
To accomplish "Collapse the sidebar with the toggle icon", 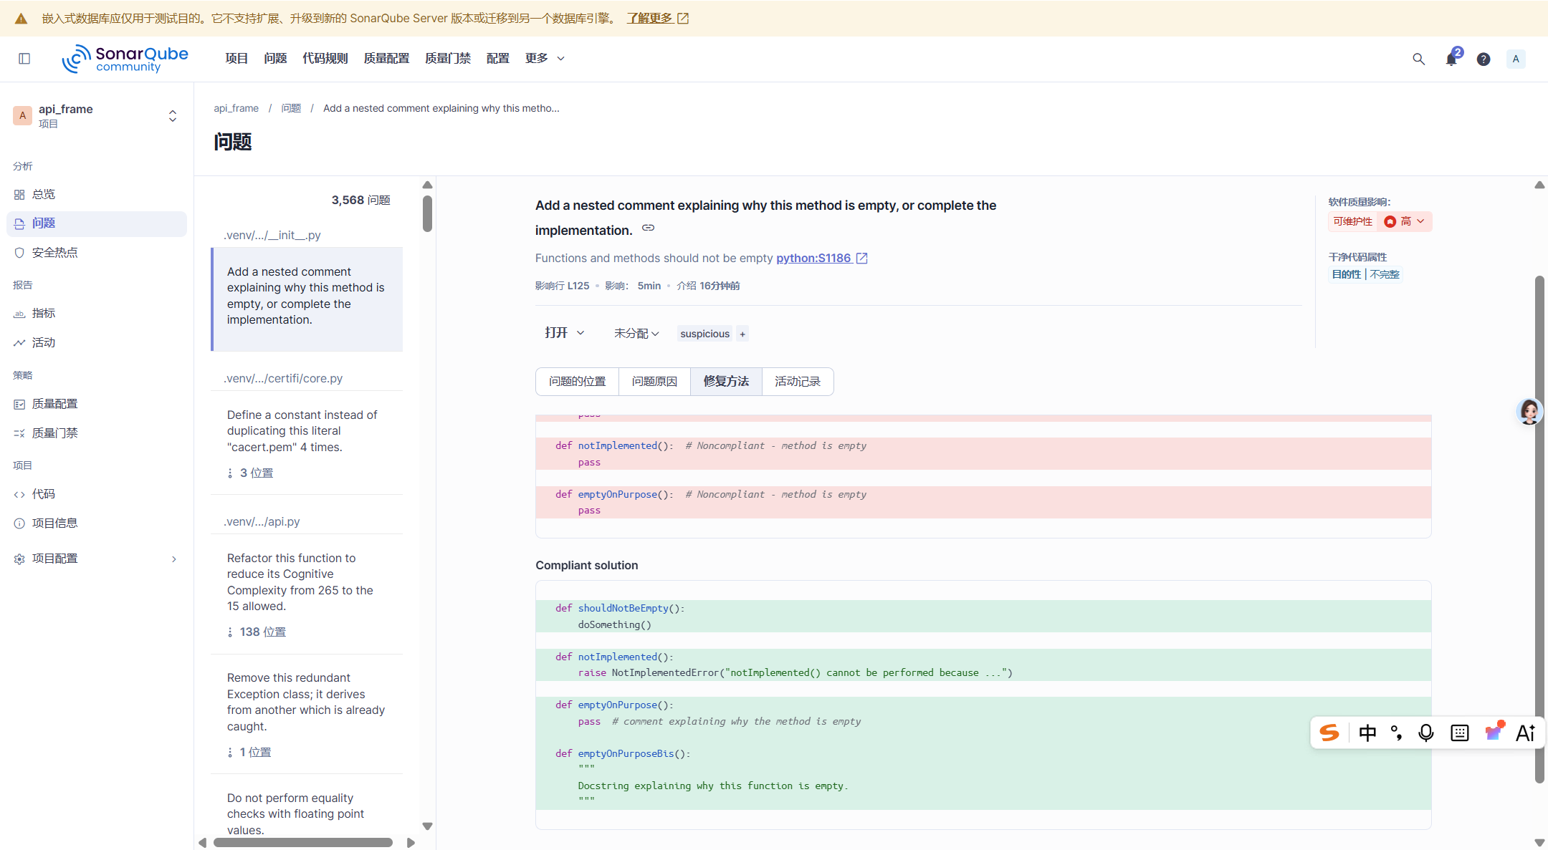I will pyautogui.click(x=24, y=59).
